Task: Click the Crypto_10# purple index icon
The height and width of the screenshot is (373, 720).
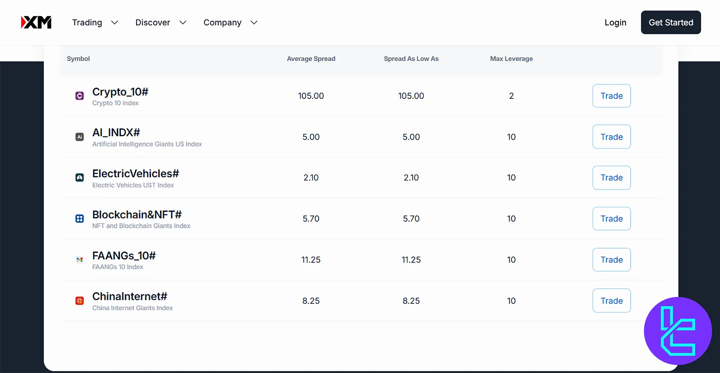Action: point(80,96)
